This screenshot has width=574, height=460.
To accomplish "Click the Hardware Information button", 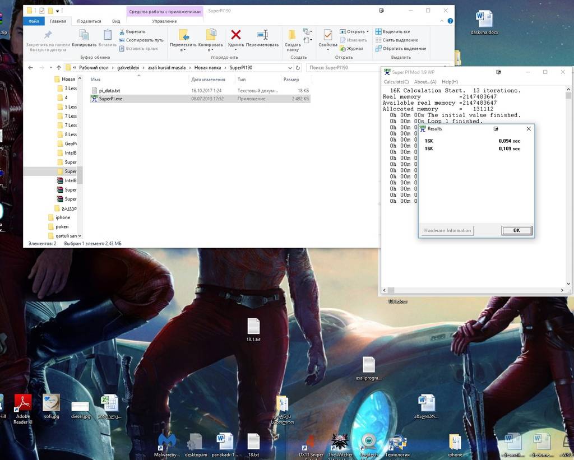I will pos(447,230).
